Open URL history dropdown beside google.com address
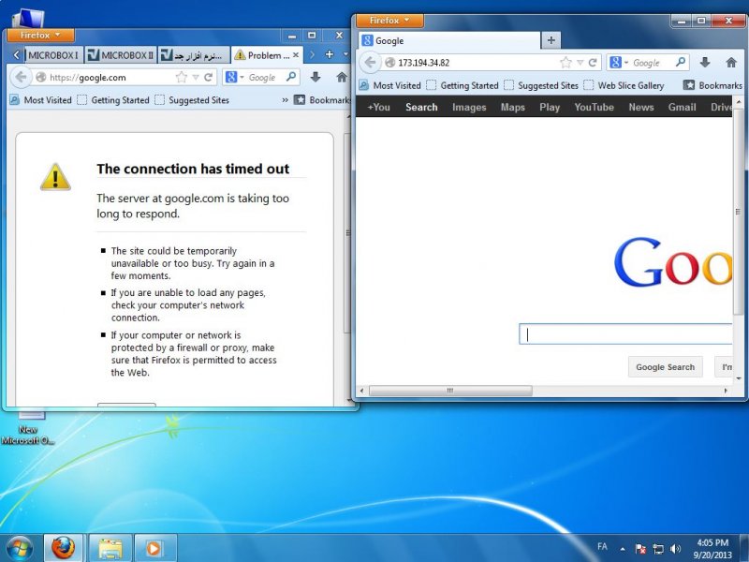The height and width of the screenshot is (562, 749). click(x=196, y=78)
